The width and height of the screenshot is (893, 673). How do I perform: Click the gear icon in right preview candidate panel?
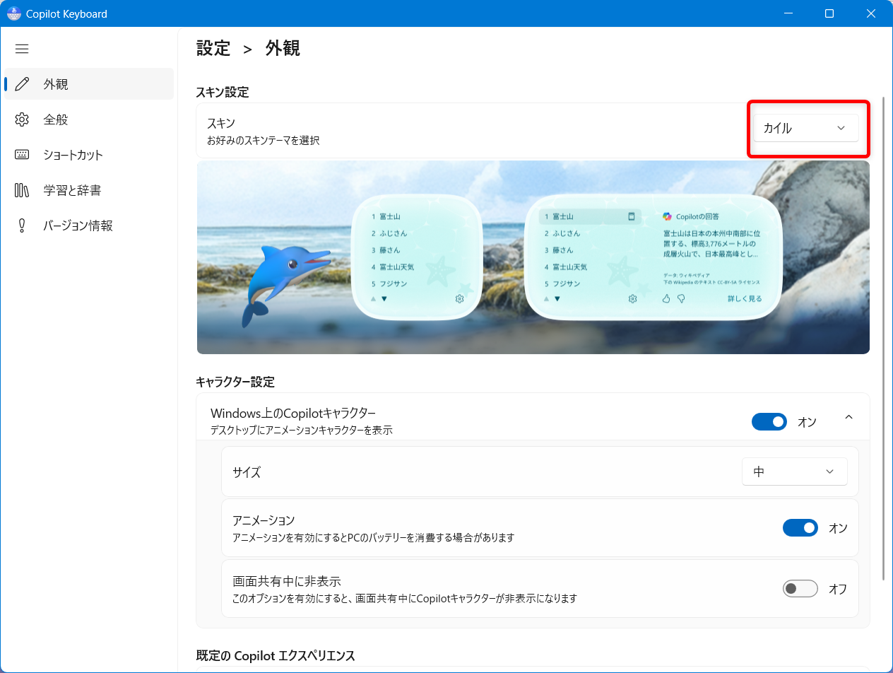(x=632, y=299)
